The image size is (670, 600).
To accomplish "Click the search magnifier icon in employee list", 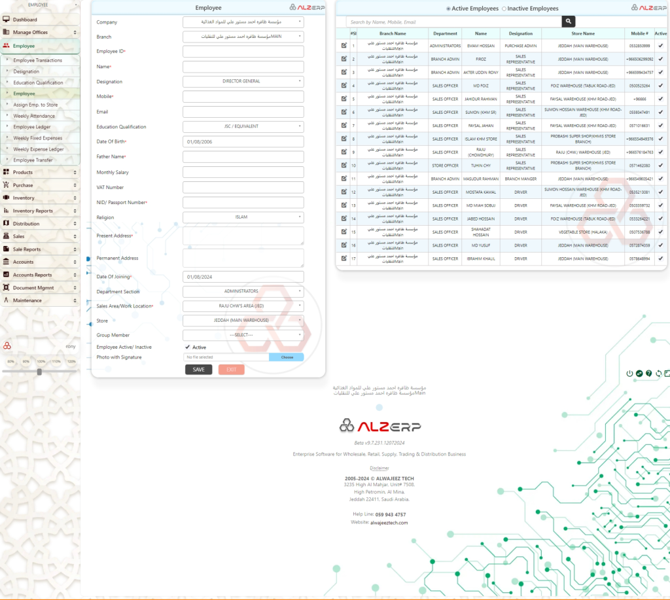I will click(x=568, y=22).
